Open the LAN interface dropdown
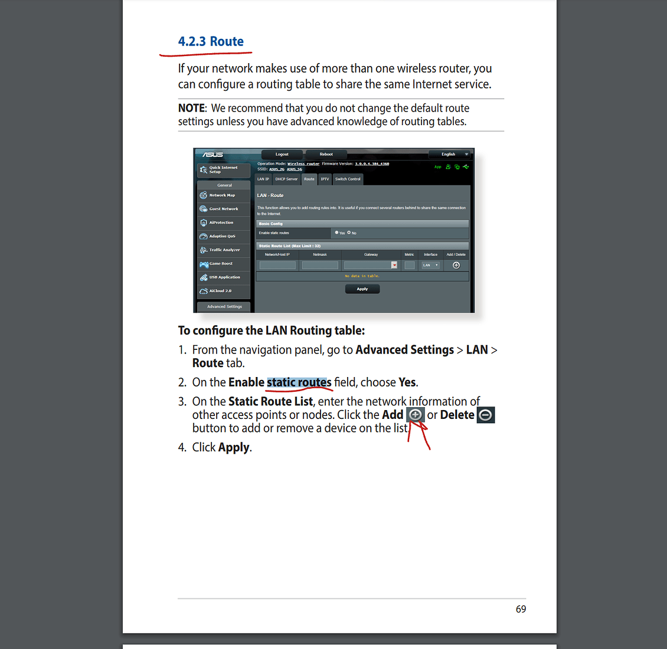667x649 pixels. 431,265
